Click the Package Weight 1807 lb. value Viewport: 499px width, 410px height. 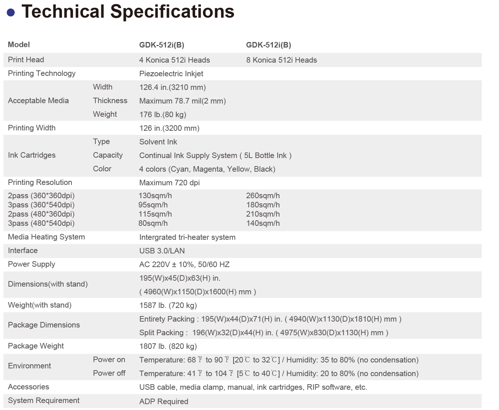coord(168,346)
